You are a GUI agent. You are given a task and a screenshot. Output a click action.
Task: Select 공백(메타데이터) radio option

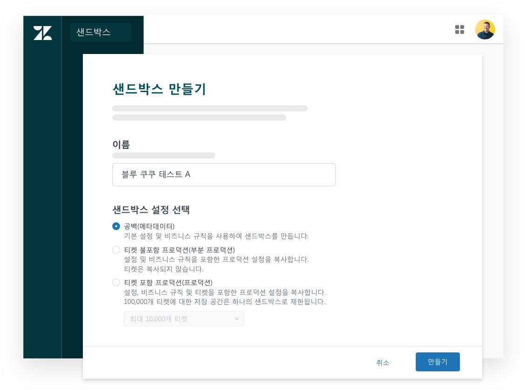tap(116, 226)
